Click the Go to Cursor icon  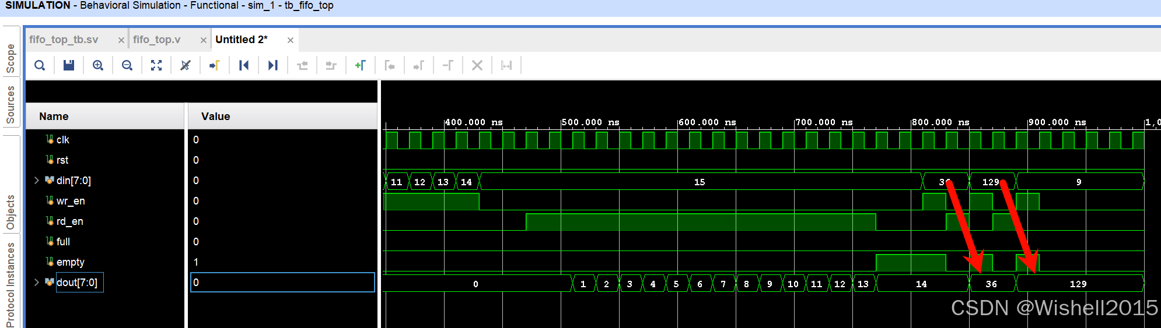point(215,65)
